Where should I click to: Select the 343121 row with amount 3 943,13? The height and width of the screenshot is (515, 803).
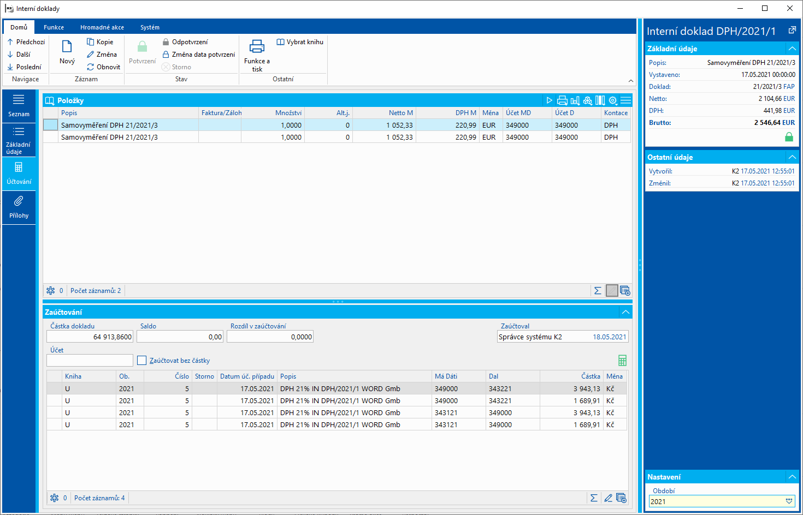(337, 413)
